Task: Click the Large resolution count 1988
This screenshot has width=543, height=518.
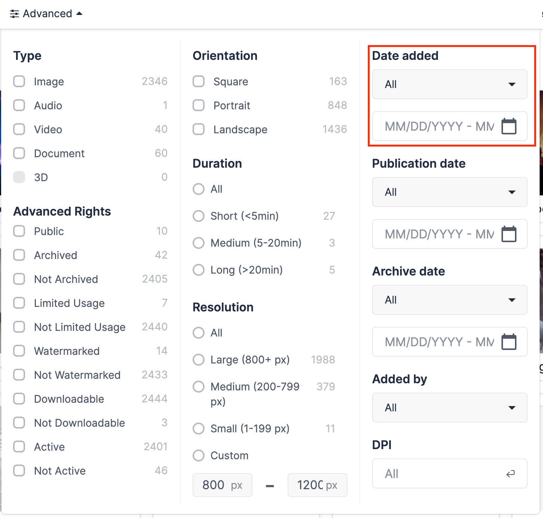Action: pos(323,360)
